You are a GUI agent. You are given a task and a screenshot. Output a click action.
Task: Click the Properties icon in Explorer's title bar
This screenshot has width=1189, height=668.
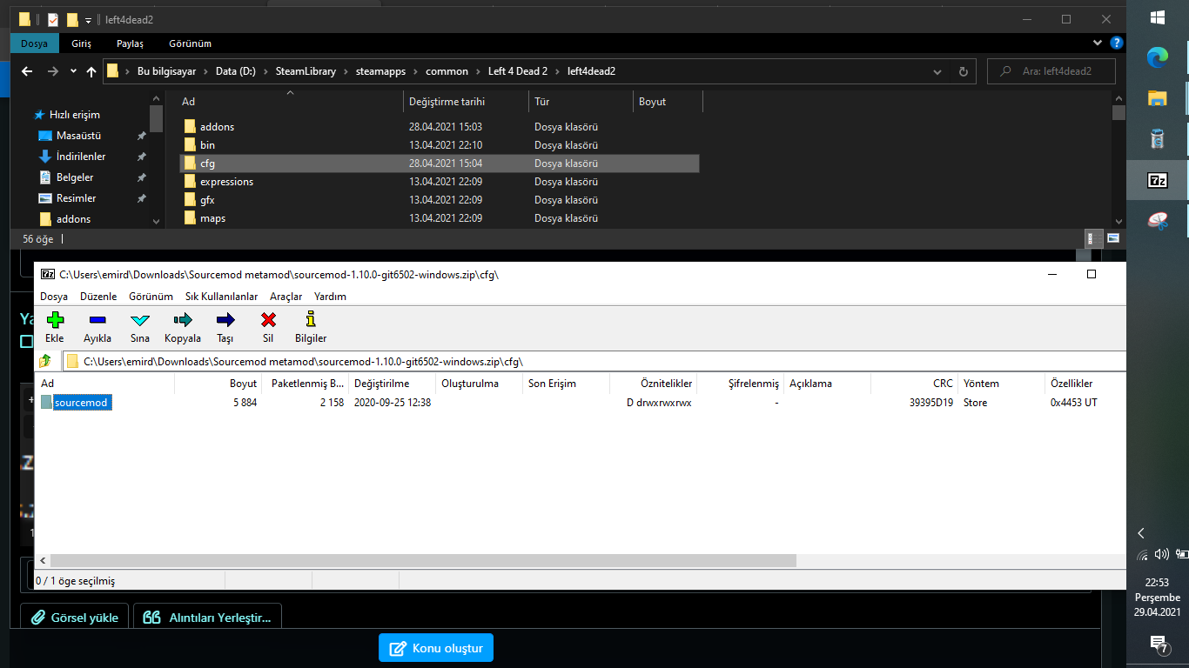click(53, 19)
